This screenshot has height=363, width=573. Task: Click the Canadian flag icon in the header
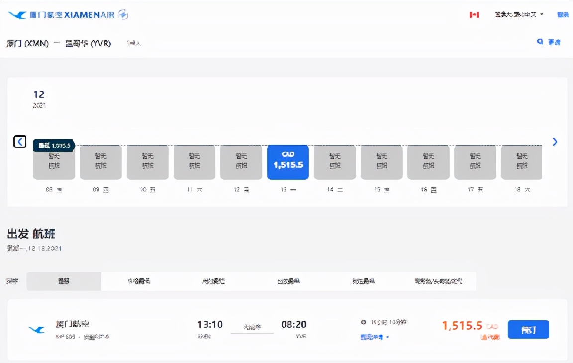[x=474, y=14]
